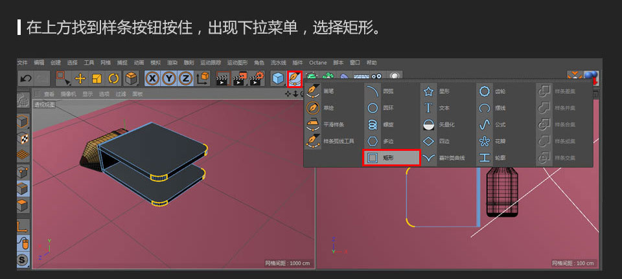Toggle the Y axis lock

[169, 78]
